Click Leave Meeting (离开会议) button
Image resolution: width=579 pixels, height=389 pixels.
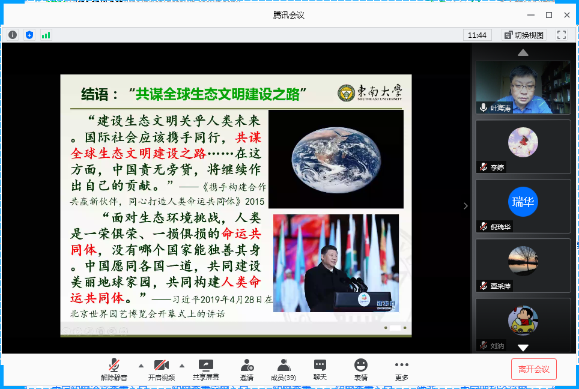pos(534,369)
